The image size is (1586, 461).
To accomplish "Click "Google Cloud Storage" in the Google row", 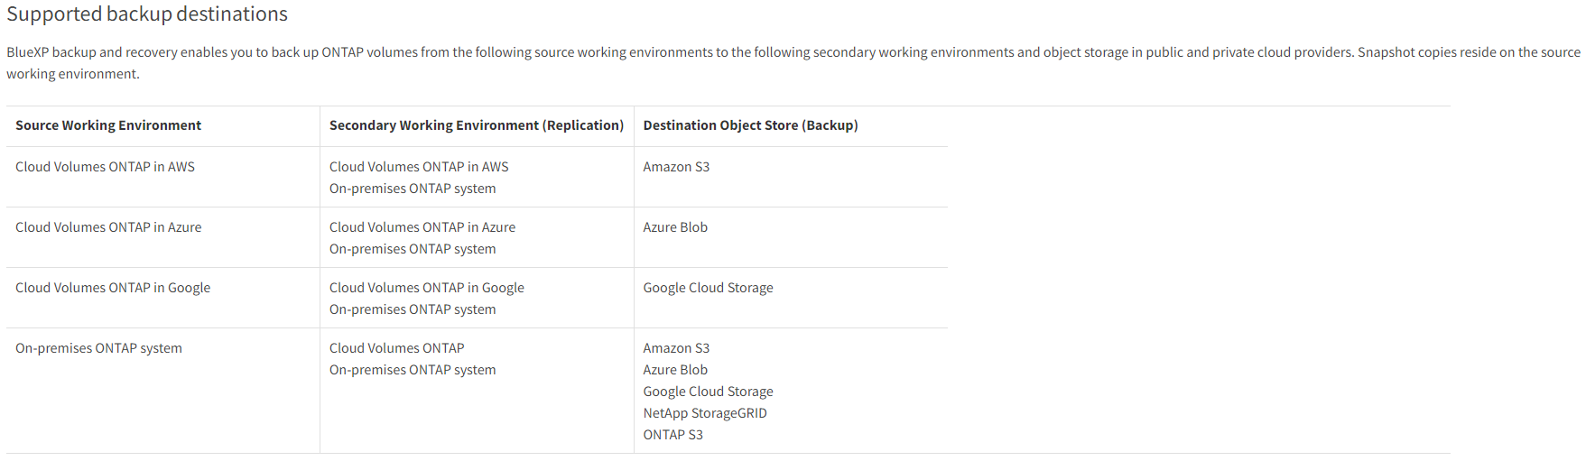I will pyautogui.click(x=708, y=288).
